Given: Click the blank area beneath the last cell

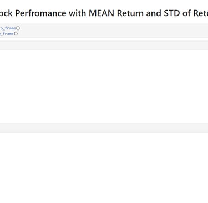Looking at the screenshot, I should (104, 168).
